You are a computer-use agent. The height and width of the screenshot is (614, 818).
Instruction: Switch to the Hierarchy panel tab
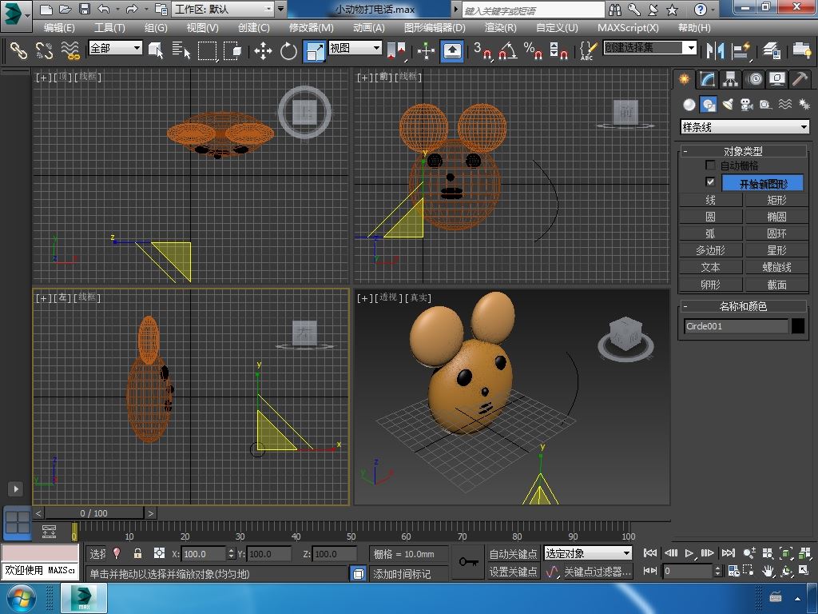tap(730, 79)
